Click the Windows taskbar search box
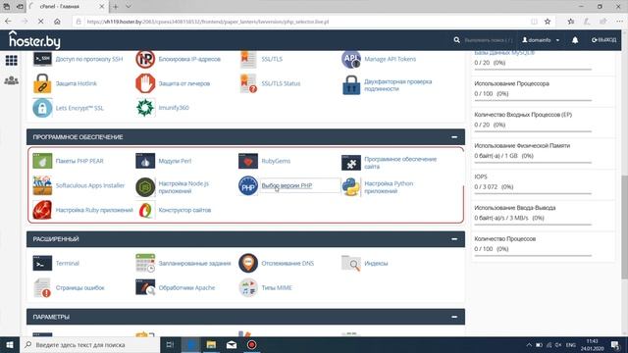 (x=89, y=345)
